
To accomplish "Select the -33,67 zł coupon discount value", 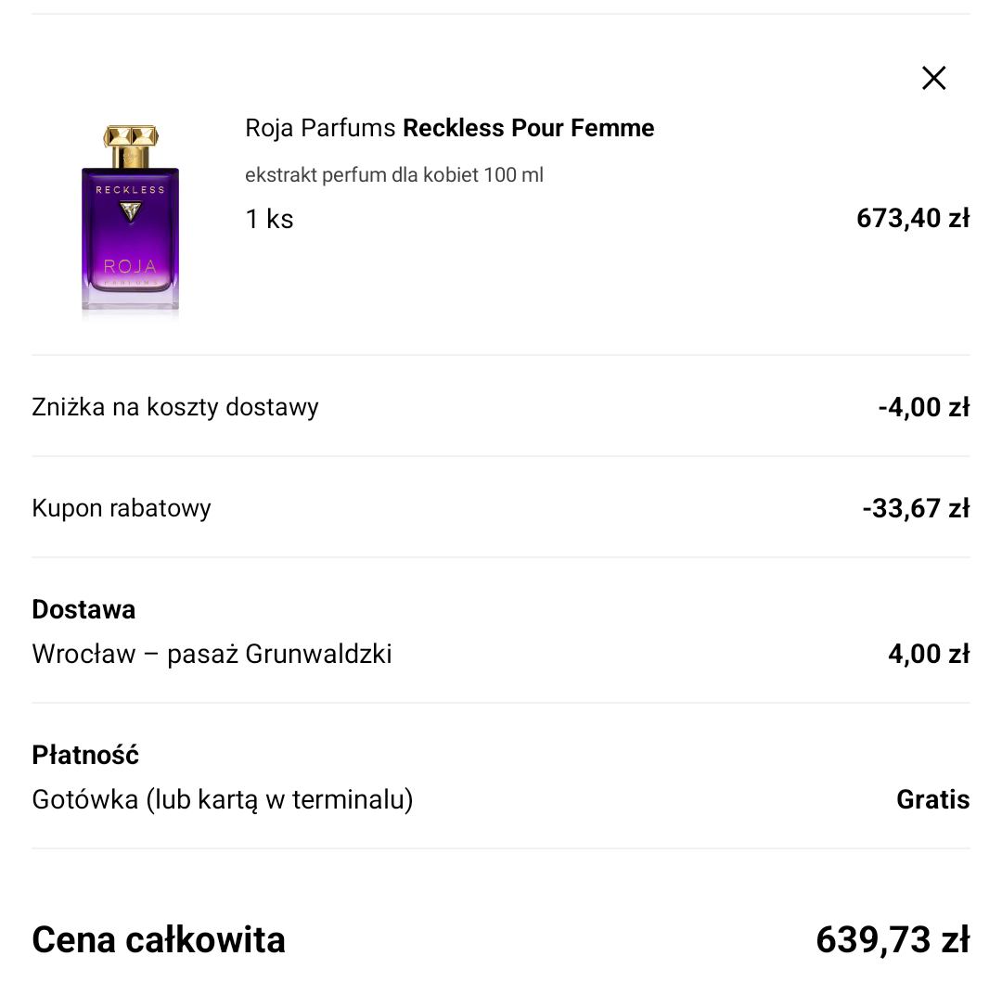I will pos(915,508).
